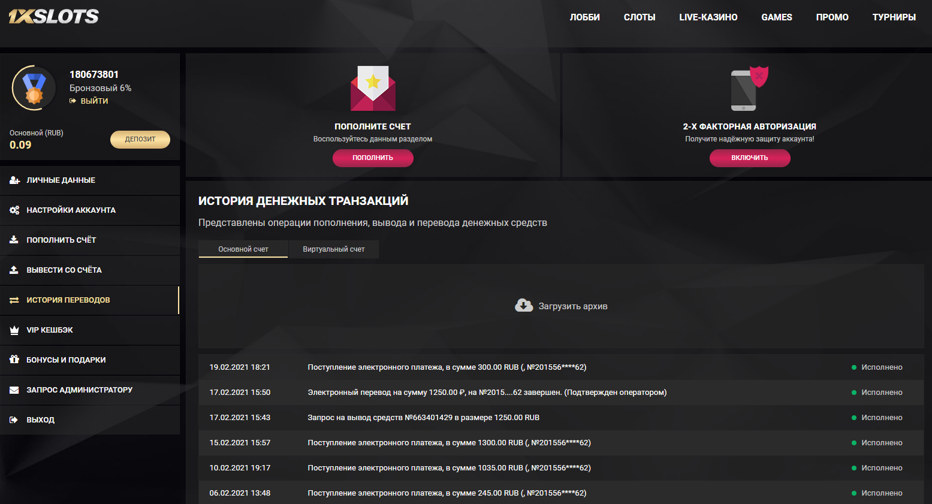Screen dimensions: 932x504
Task: Open the GAMES menu item
Action: point(777,17)
